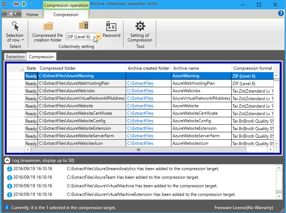
Task: Click the State column header
Action: click(x=31, y=68)
